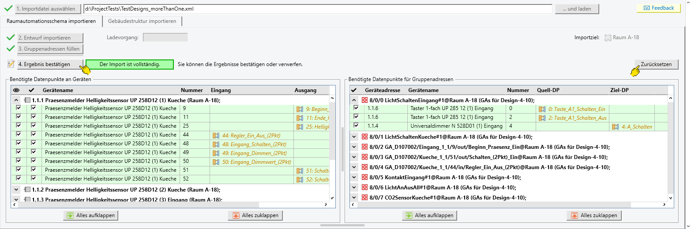Viewport: 691px width, 229px height.
Task: Click device icon of 1.1.1 Praesenzmelder
Action: pos(27,100)
